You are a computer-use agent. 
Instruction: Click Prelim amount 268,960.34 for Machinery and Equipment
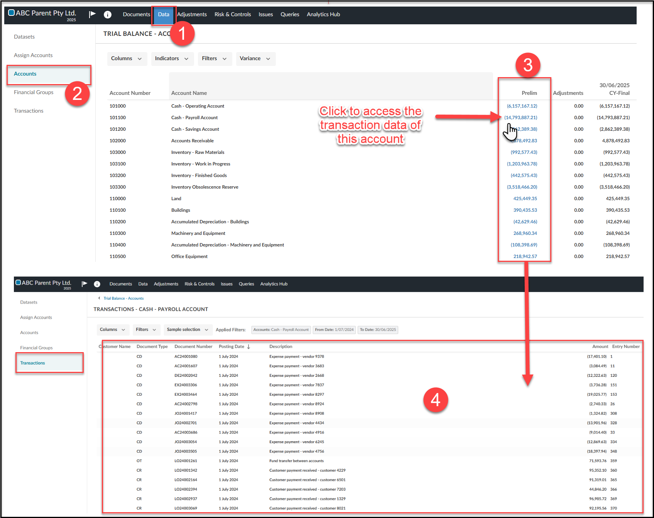(525, 233)
